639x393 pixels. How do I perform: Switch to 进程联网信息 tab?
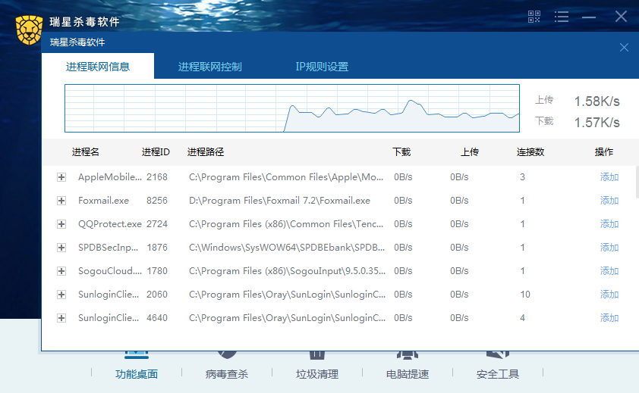[x=98, y=67]
